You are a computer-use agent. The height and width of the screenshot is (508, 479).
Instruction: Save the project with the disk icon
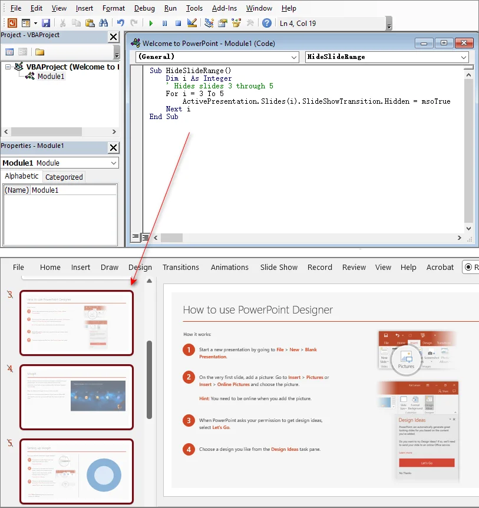click(46, 23)
